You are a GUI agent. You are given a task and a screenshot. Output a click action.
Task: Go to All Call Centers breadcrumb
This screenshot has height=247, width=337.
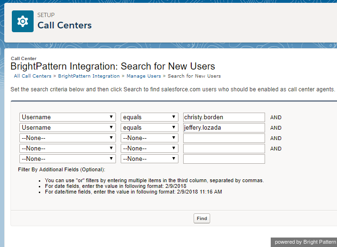tap(33, 76)
